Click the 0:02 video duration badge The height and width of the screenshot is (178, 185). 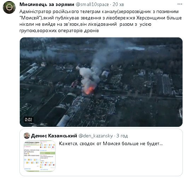coord(28,120)
